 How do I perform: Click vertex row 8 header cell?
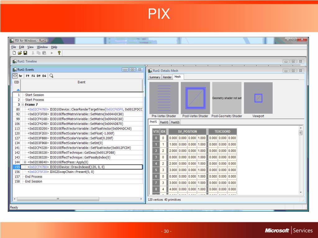pyautogui.click(x=156, y=189)
